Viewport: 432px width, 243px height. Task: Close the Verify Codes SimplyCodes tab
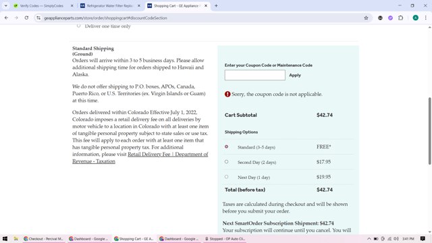click(x=72, y=6)
